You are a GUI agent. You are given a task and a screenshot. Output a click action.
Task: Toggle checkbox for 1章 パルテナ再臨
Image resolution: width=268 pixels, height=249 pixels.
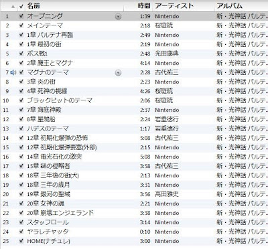(x=21, y=35)
